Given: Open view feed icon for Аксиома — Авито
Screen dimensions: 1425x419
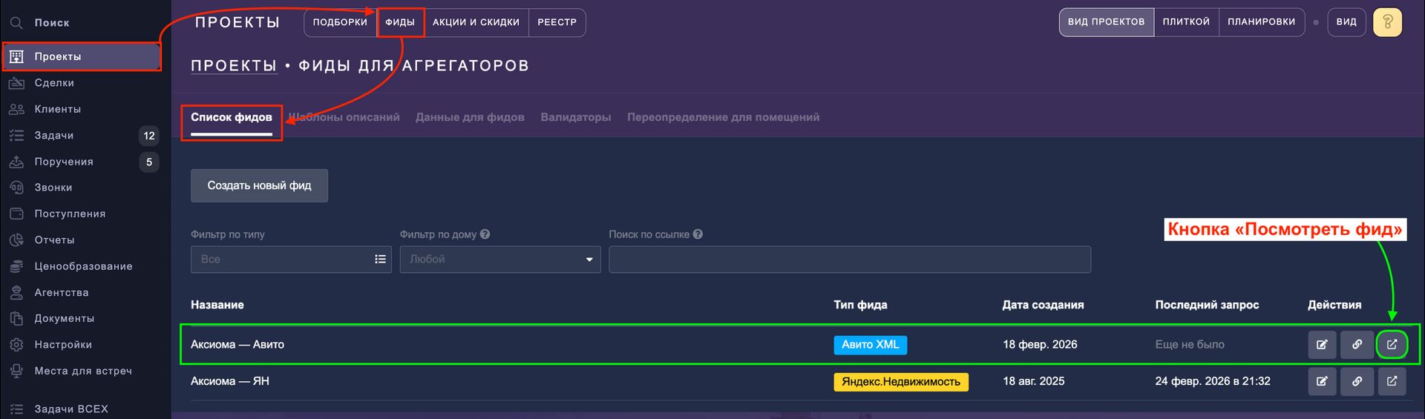Looking at the screenshot, I should pyautogui.click(x=1392, y=344).
